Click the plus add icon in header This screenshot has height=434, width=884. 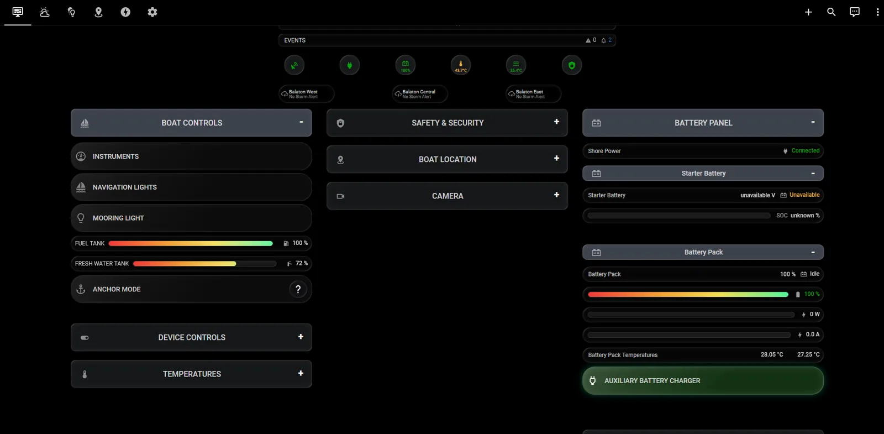pyautogui.click(x=808, y=12)
